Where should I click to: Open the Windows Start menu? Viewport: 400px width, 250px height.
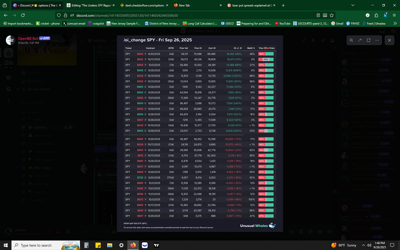(6, 245)
